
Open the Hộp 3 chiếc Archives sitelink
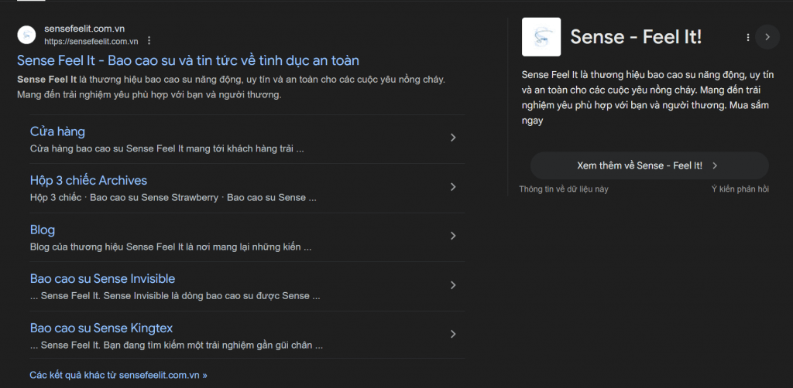coord(88,181)
